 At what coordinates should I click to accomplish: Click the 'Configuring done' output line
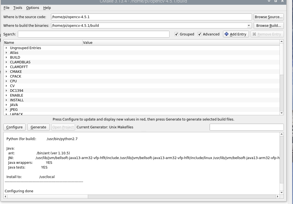click(x=19, y=191)
